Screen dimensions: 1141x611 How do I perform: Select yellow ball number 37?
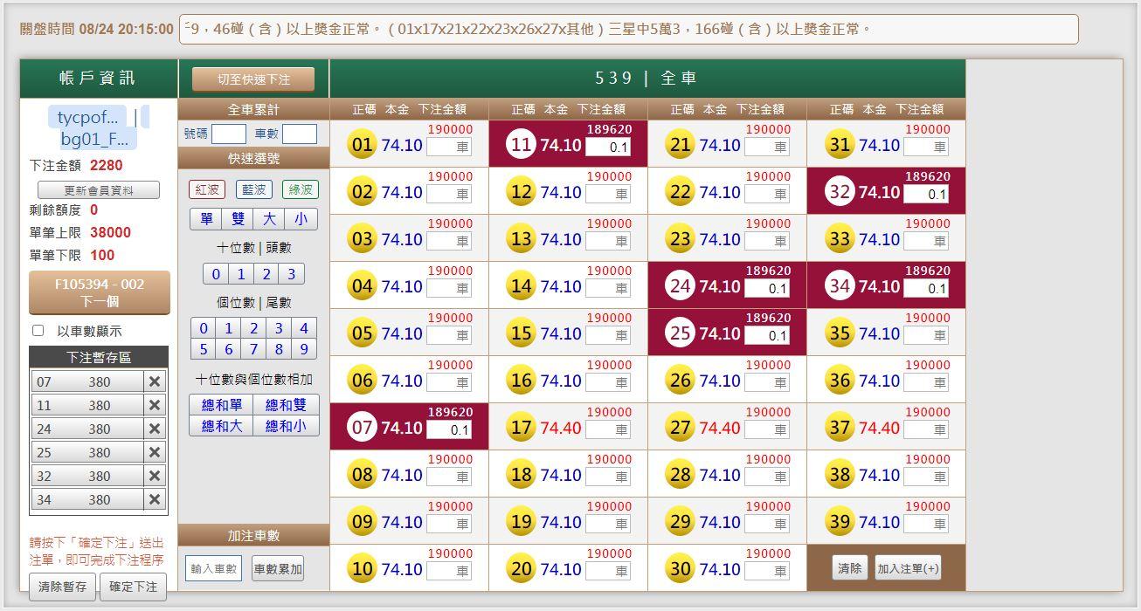pyautogui.click(x=840, y=428)
